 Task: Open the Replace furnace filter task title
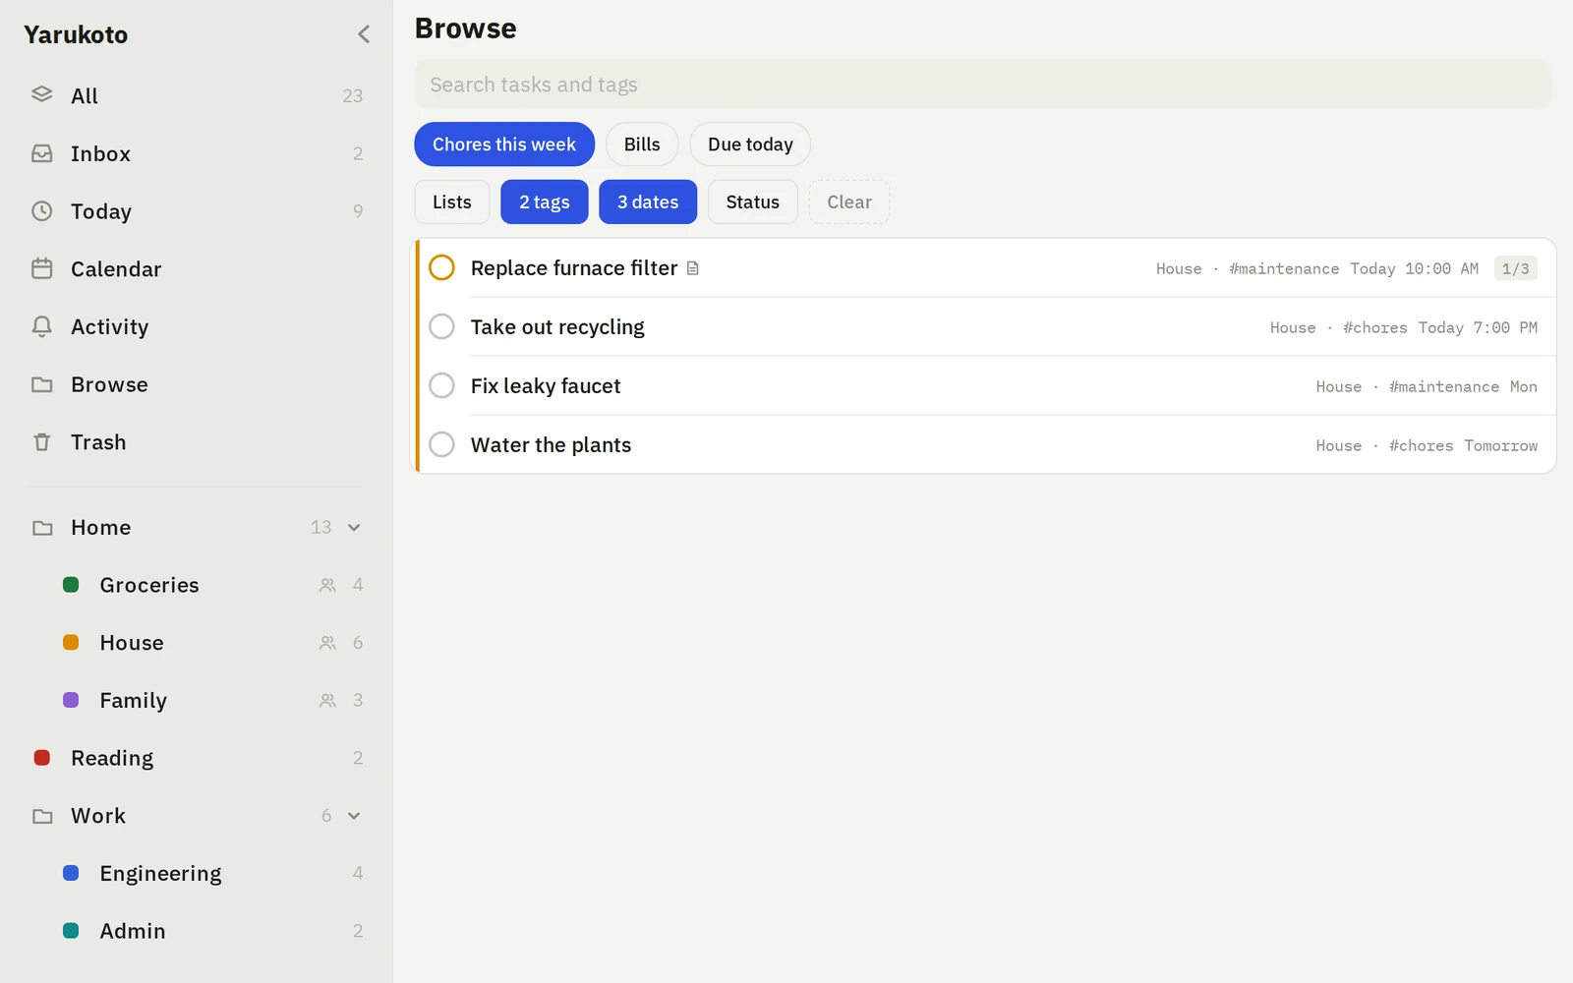[574, 268]
